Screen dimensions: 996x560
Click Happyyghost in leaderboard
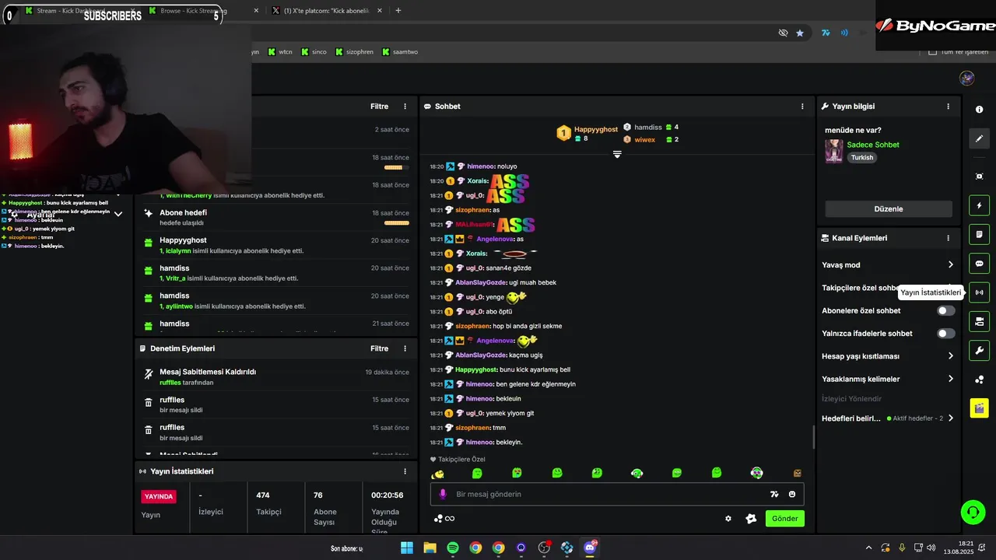[596, 129]
